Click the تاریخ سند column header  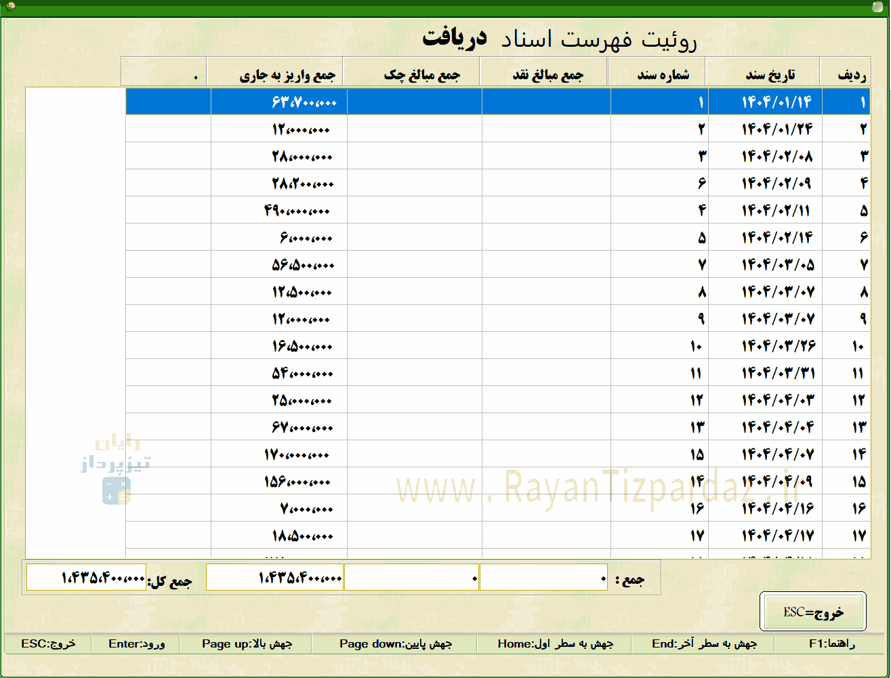pos(763,72)
